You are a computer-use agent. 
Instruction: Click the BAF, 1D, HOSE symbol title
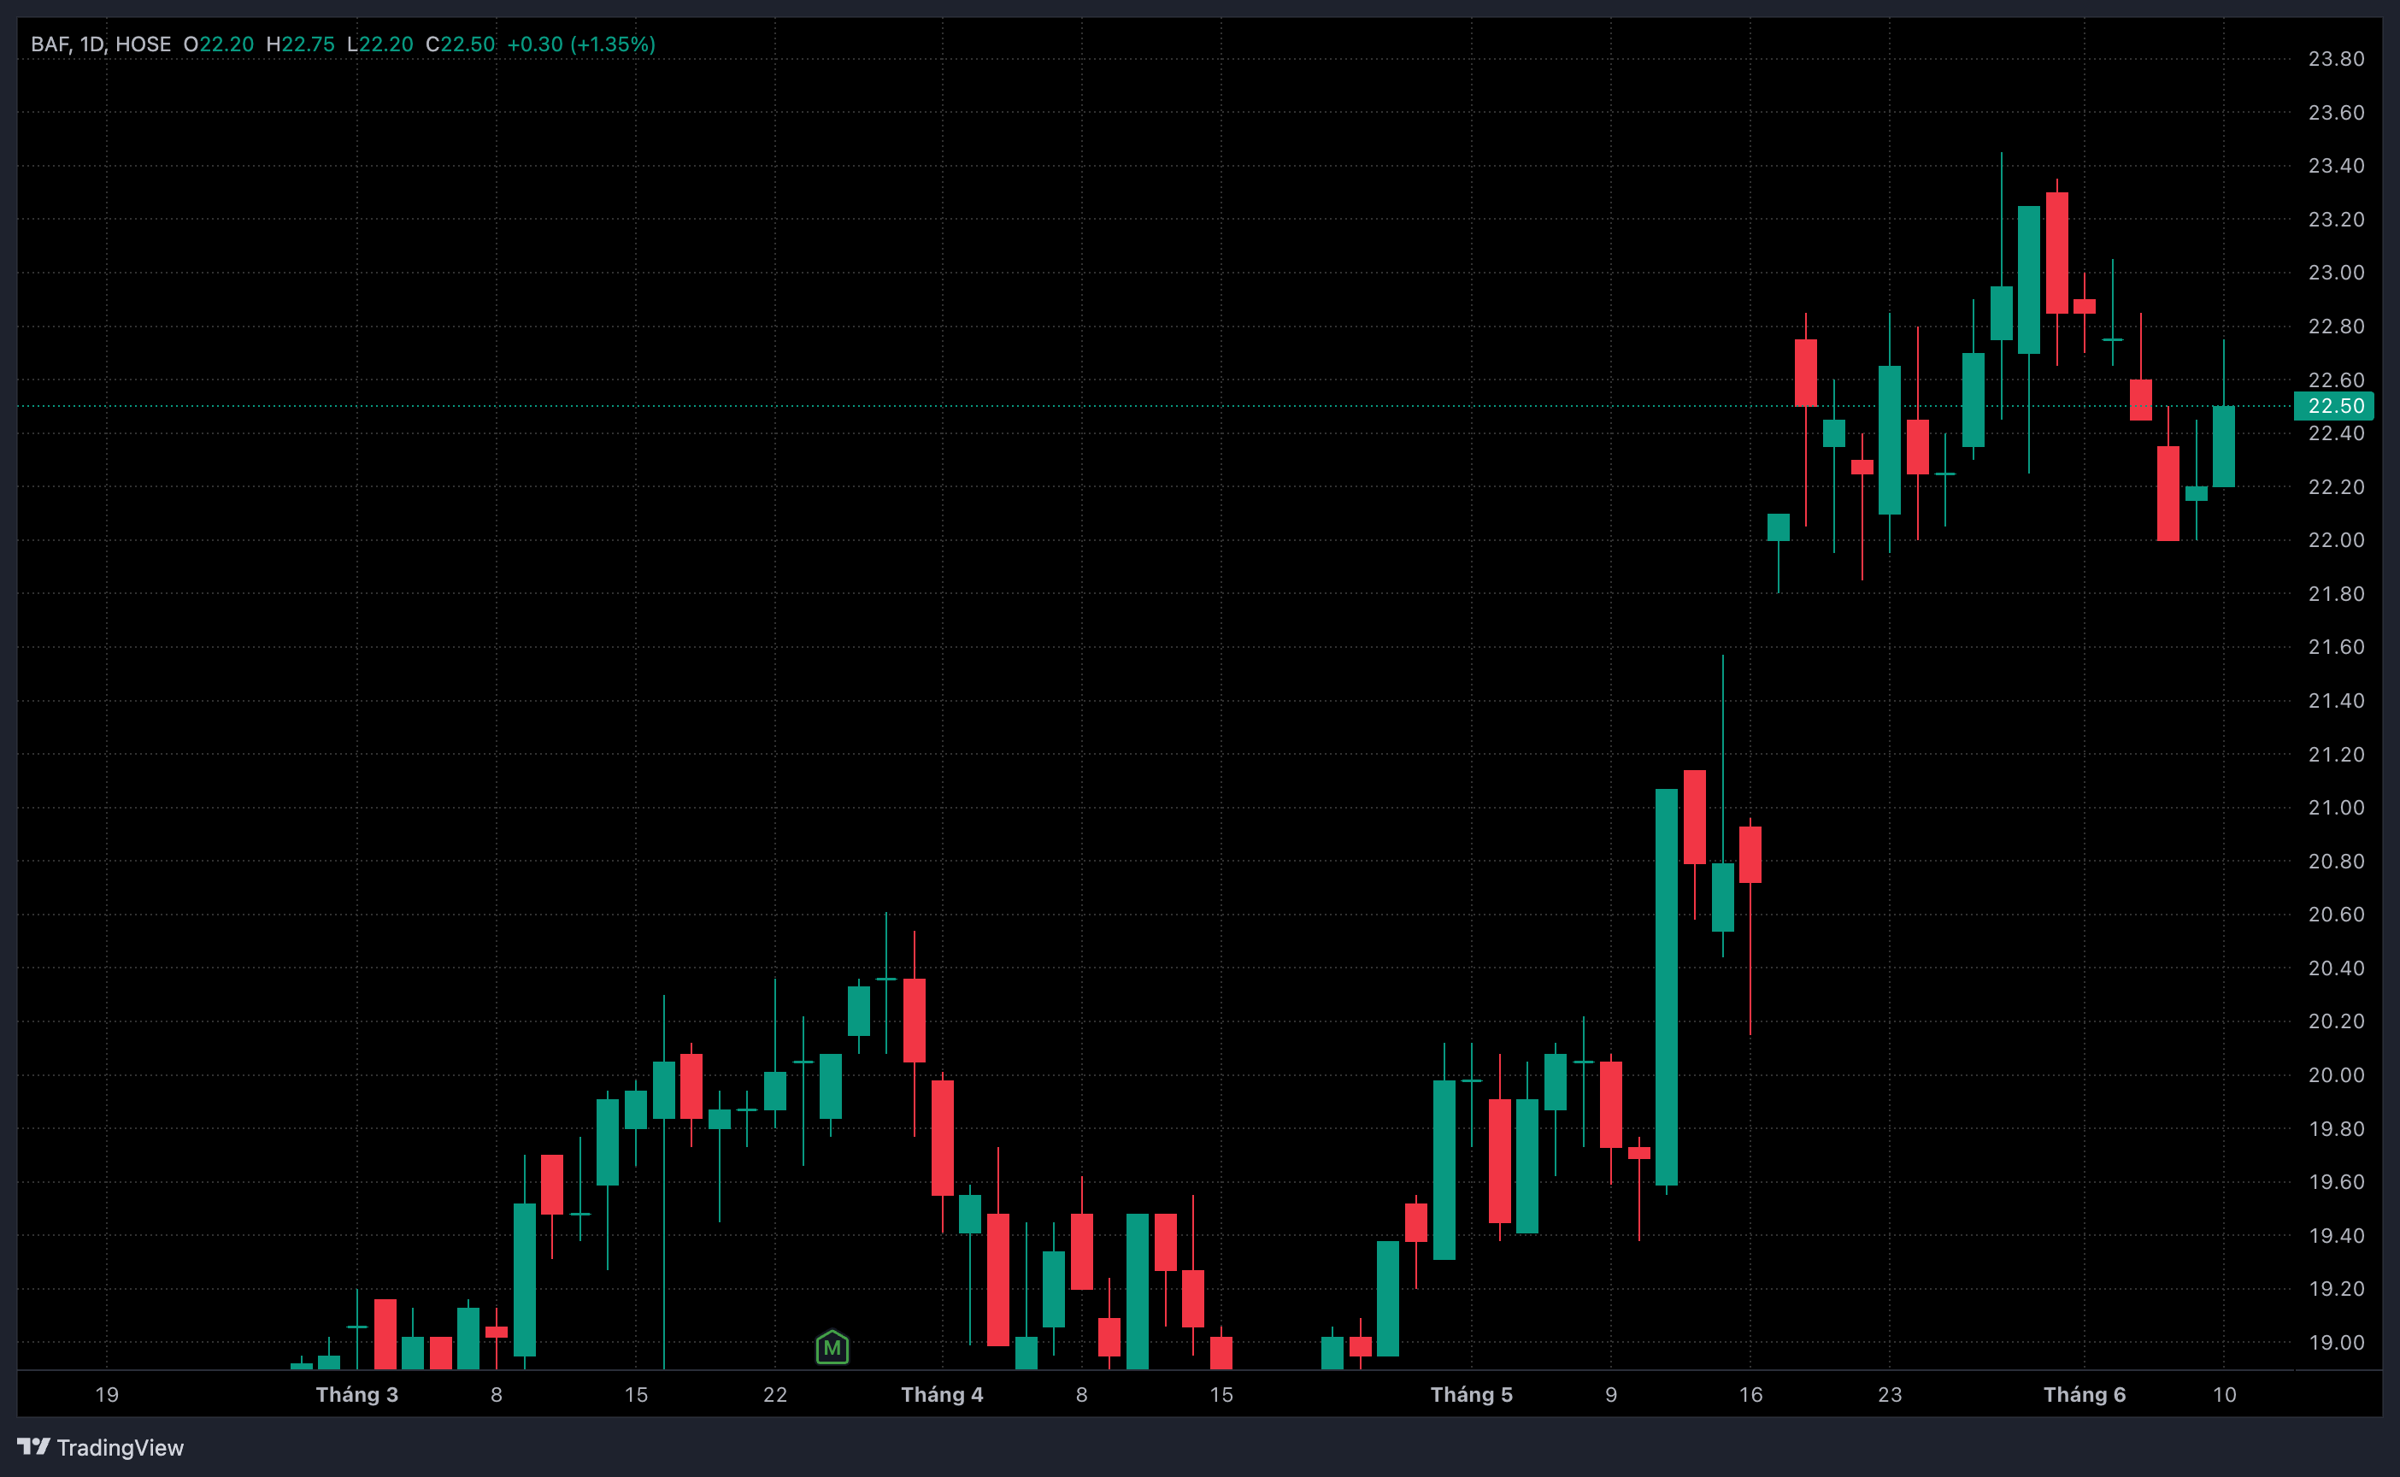click(x=101, y=44)
